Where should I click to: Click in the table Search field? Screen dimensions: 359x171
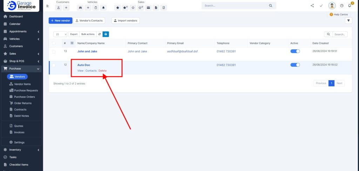[x=340, y=34]
